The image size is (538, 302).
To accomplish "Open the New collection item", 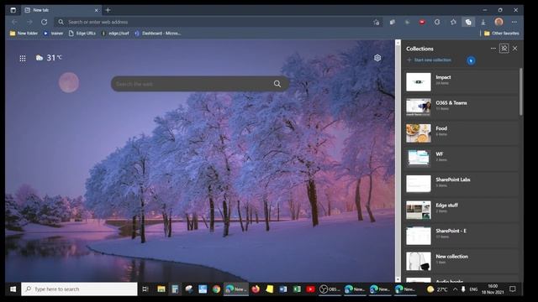I will (462, 261).
